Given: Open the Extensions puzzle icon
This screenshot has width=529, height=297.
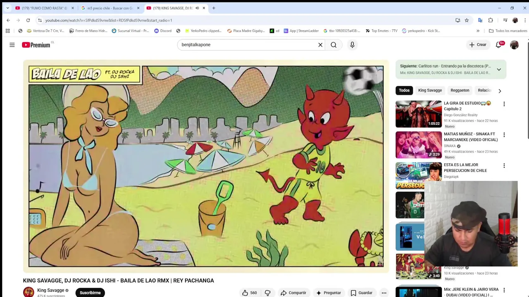Looking at the screenshot, I should point(491,20).
